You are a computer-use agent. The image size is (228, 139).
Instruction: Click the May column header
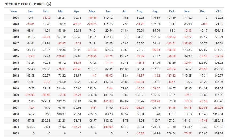[x=92, y=11]
